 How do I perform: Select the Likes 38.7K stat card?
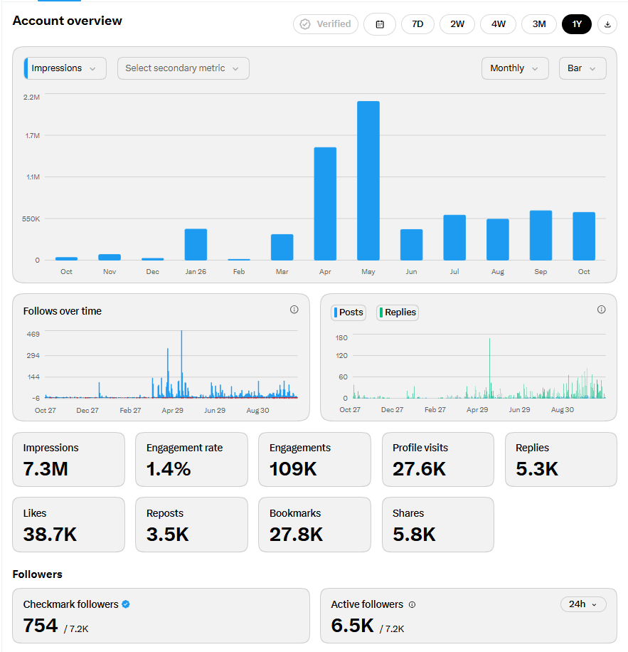[x=68, y=525]
